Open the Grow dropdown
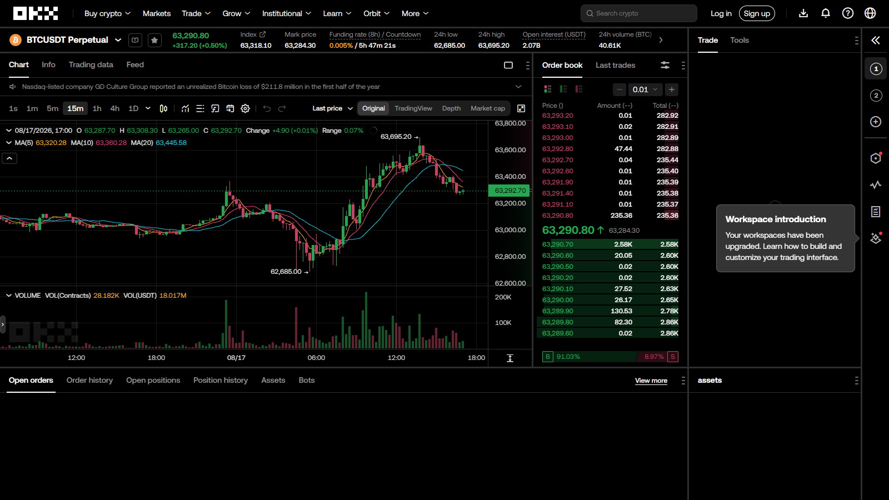Image resolution: width=889 pixels, height=500 pixels. point(236,13)
